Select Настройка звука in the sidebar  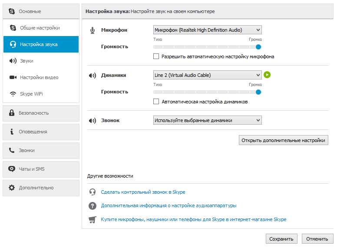coord(41,44)
